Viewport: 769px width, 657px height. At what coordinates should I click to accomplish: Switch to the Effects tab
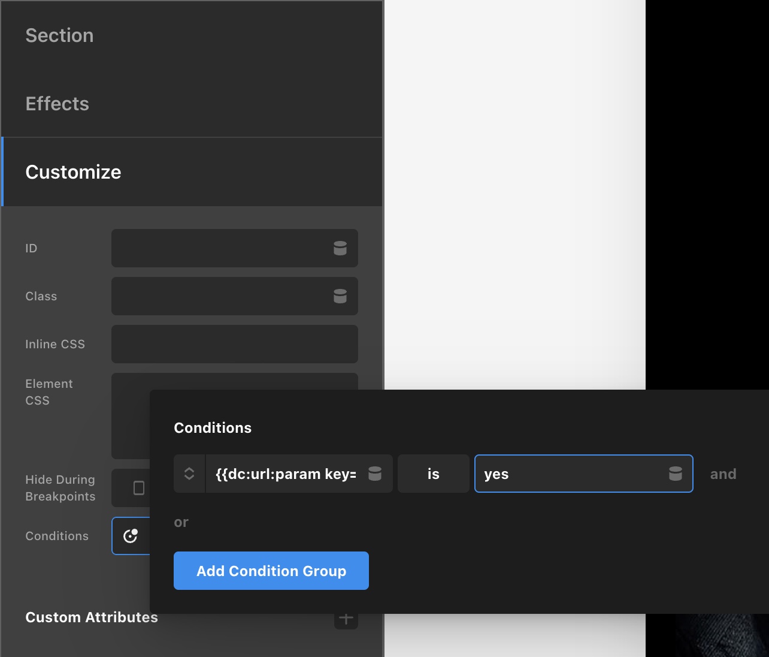pos(57,104)
